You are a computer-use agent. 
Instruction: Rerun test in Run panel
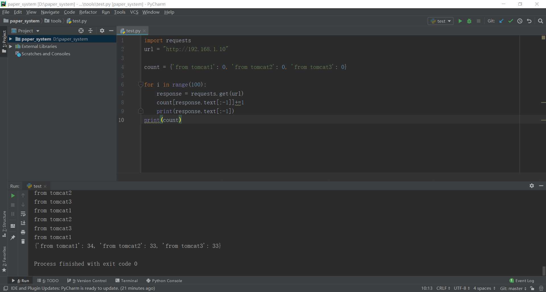point(13,196)
